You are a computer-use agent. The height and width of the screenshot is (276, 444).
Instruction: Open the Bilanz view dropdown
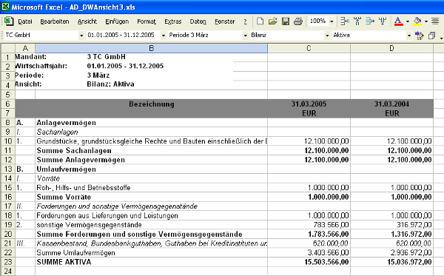[x=327, y=36]
